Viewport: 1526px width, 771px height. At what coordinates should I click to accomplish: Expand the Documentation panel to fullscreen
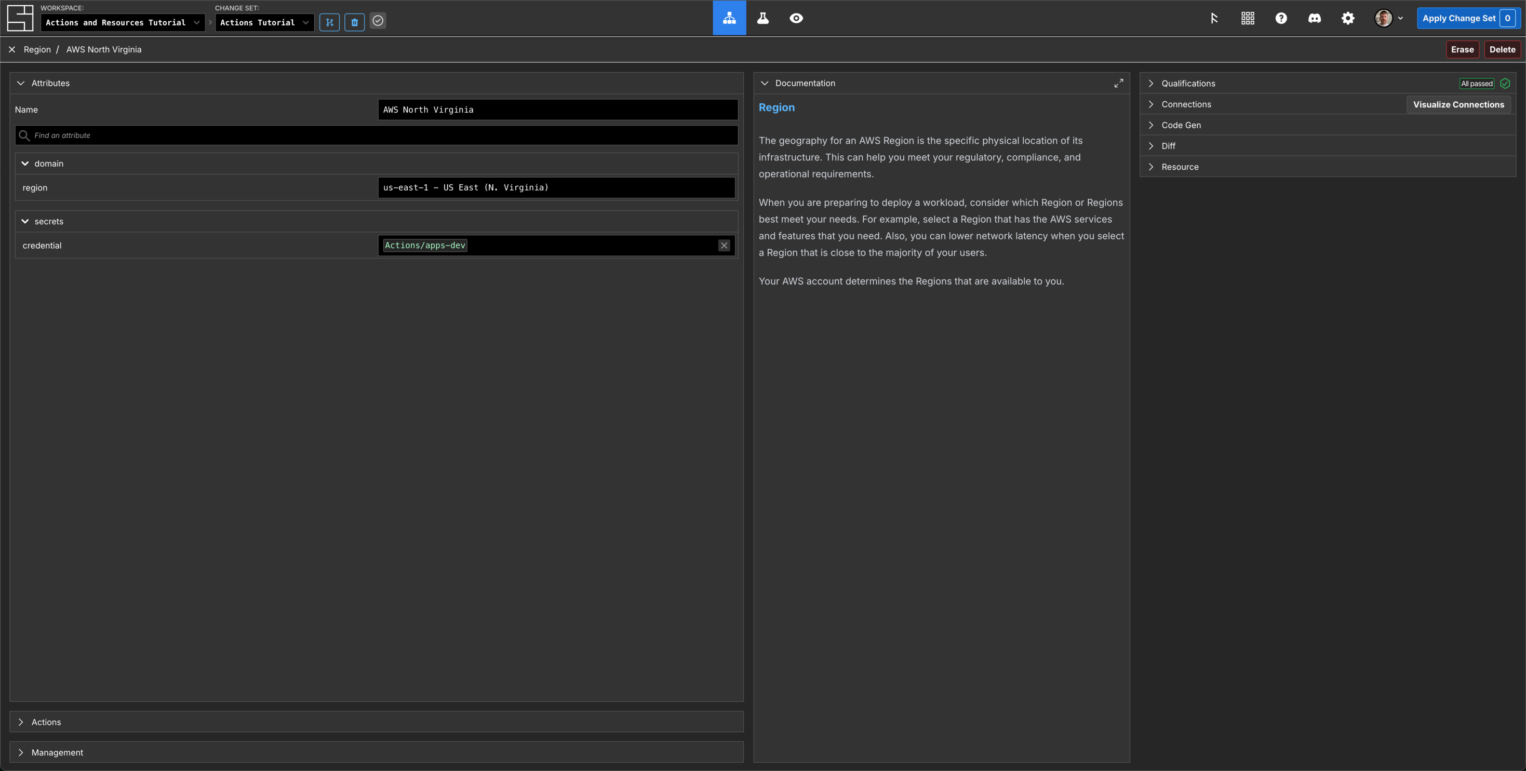click(1118, 83)
